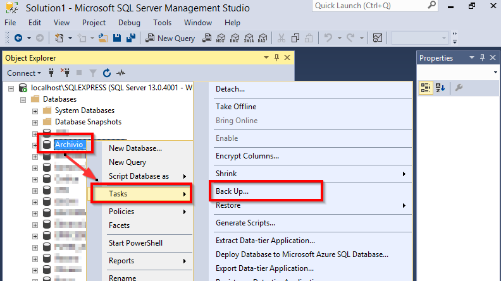Open the Shrink submenu

coord(311,174)
